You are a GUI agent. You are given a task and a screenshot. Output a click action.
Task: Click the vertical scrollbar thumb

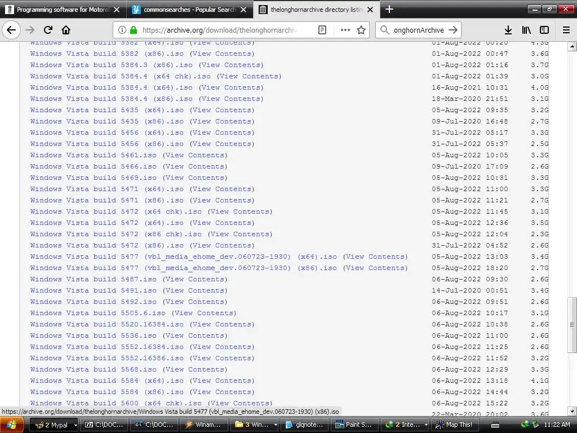[572, 325]
